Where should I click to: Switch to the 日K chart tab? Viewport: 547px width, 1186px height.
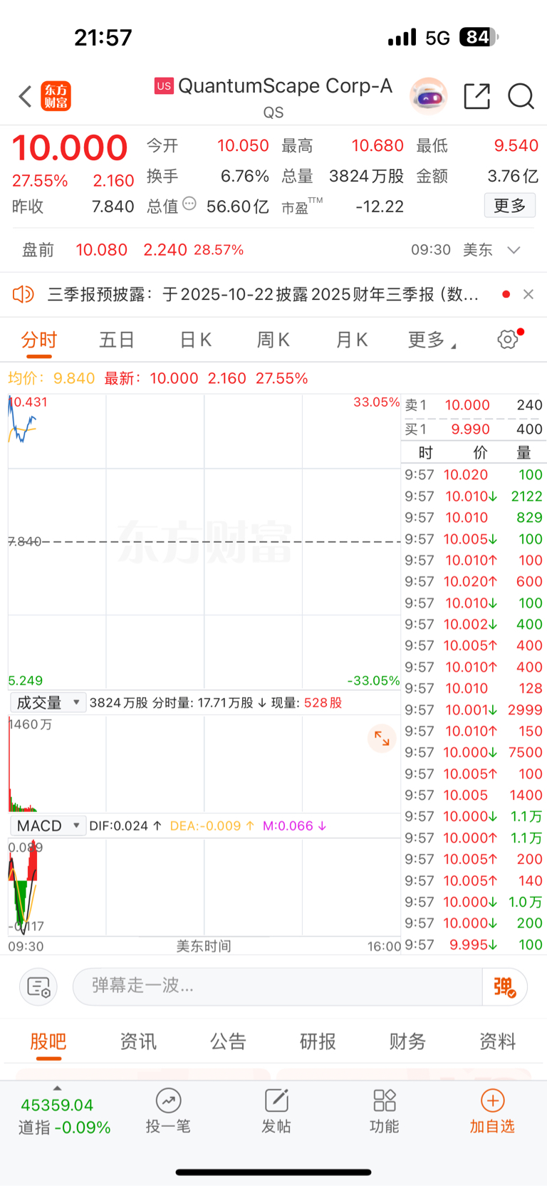pyautogui.click(x=195, y=340)
